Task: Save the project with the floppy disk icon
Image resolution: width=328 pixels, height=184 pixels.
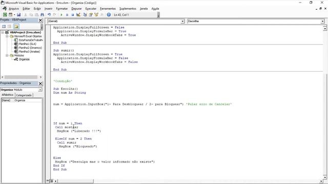Action: point(18,15)
